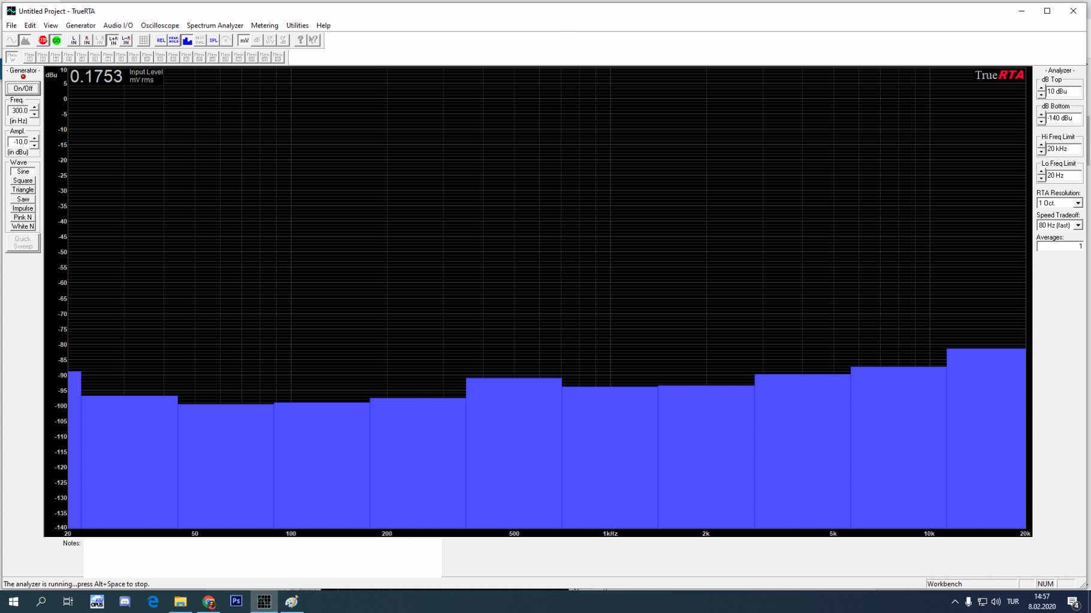
Task: Toggle bar graph display mode
Action: [187, 40]
